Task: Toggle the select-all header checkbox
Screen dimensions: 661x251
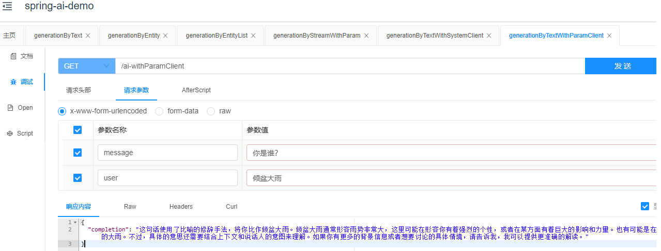Action: click(78, 130)
